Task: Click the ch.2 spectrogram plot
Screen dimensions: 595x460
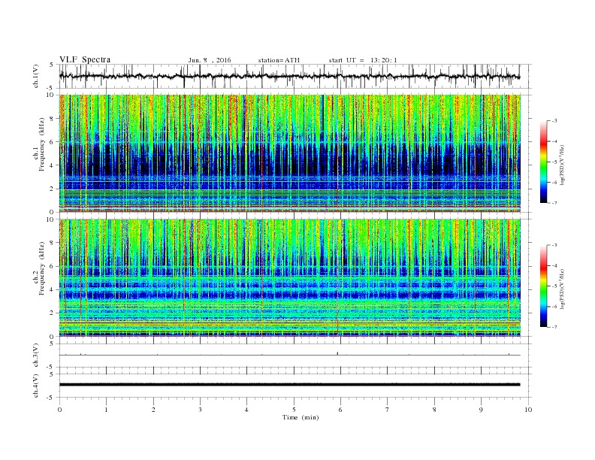Action: pos(290,278)
